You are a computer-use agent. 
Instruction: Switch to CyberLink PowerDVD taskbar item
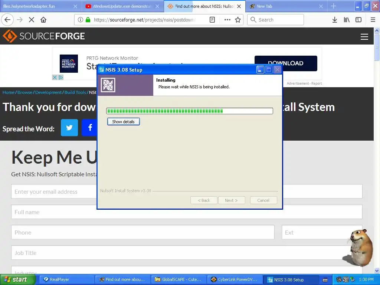(x=235, y=279)
